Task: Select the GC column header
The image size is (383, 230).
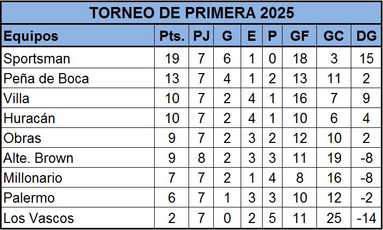Action: click(x=334, y=35)
